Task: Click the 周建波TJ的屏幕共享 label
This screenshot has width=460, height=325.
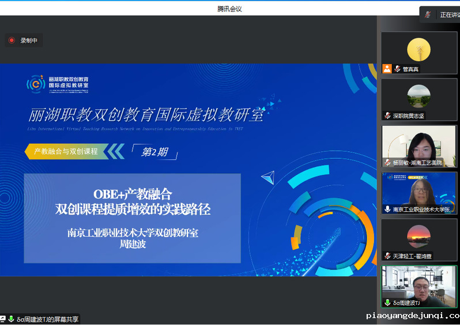Action: [48, 319]
